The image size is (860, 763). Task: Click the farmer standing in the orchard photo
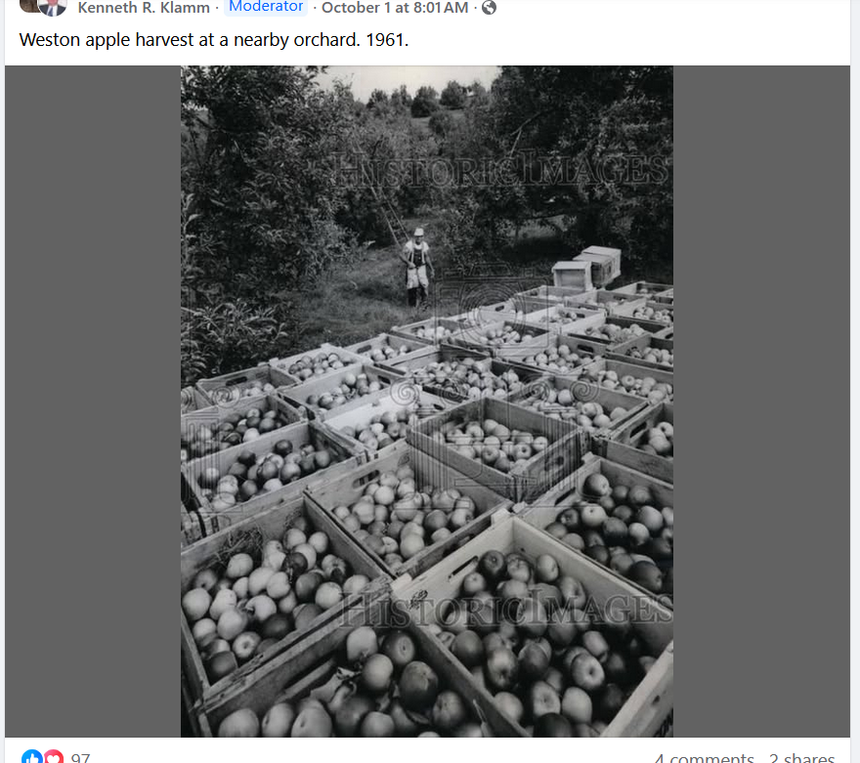pos(417,267)
